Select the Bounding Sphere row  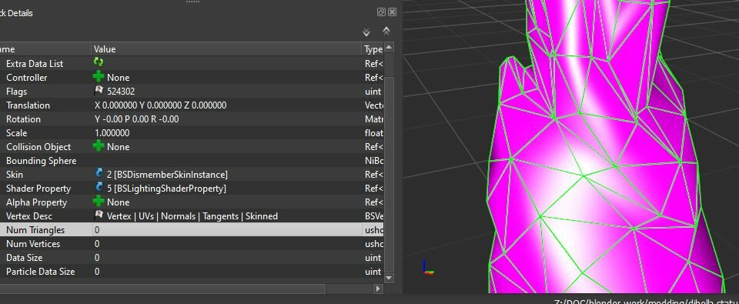(191, 160)
